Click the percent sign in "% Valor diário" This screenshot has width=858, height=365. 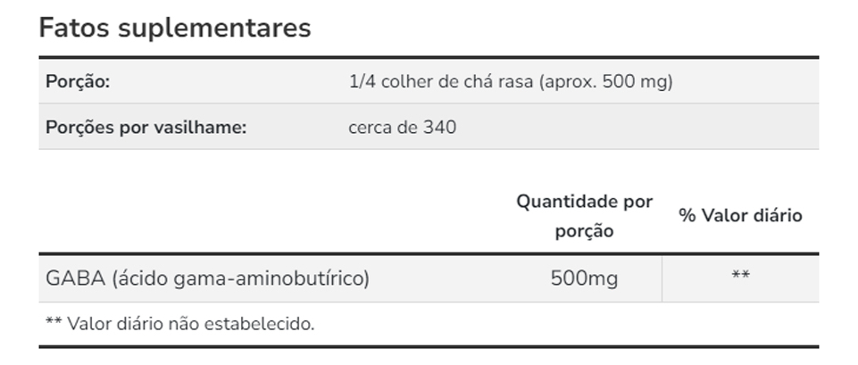click(x=687, y=216)
